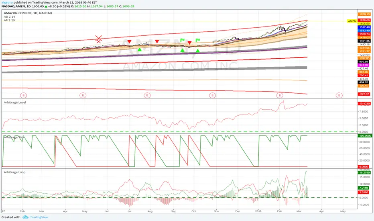Click the O:1615.96 open value
This screenshot has width=374, height=221.
79,6
